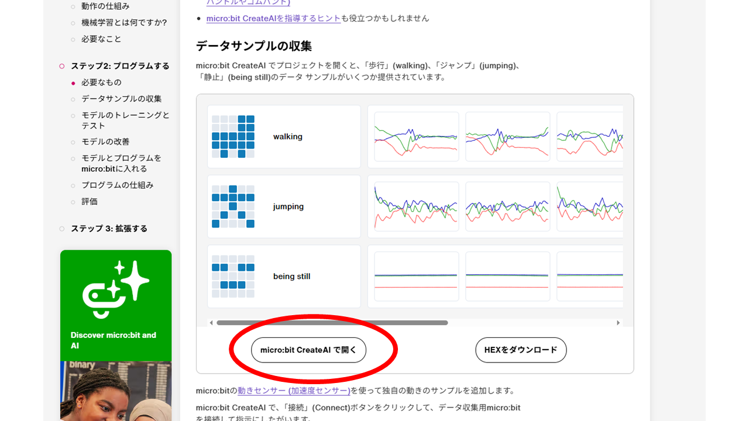Click the scrollbar right arrow under samples
Image resolution: width=749 pixels, height=421 pixels.
pos(619,323)
